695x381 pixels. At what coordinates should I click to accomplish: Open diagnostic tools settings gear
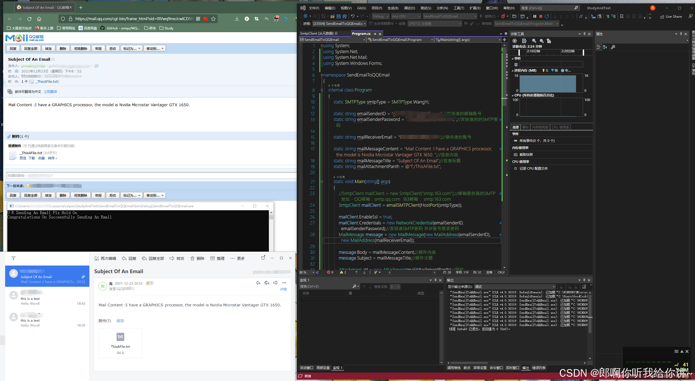pos(515,41)
